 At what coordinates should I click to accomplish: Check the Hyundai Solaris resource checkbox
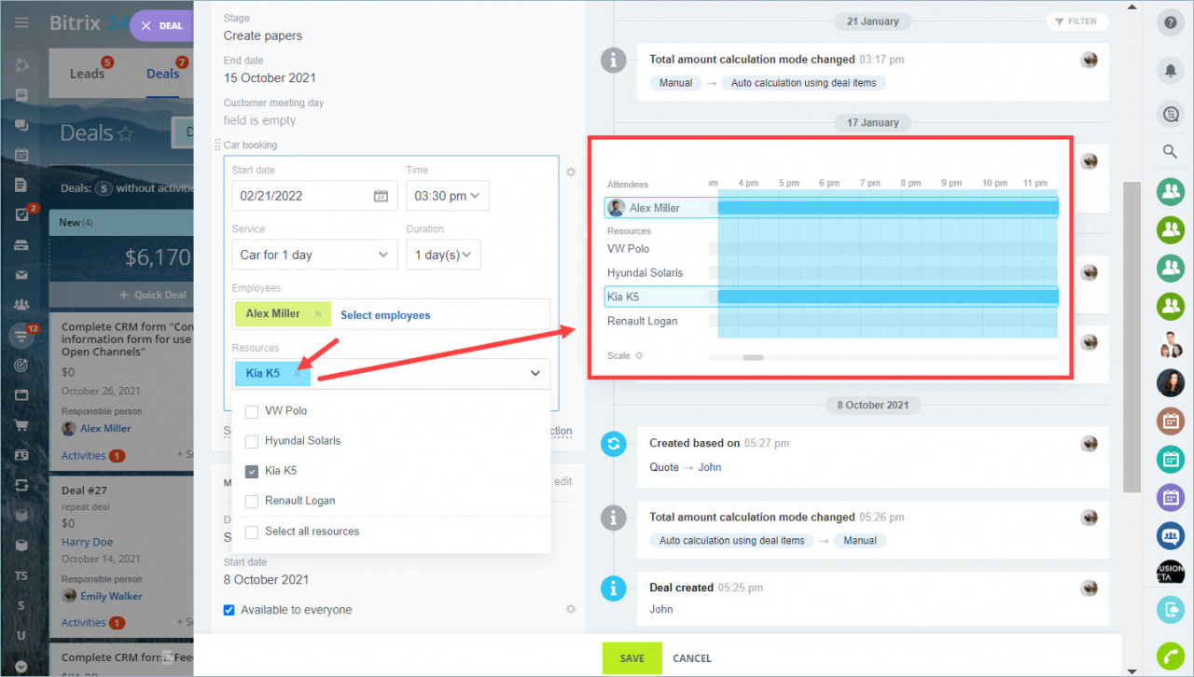pyautogui.click(x=252, y=441)
